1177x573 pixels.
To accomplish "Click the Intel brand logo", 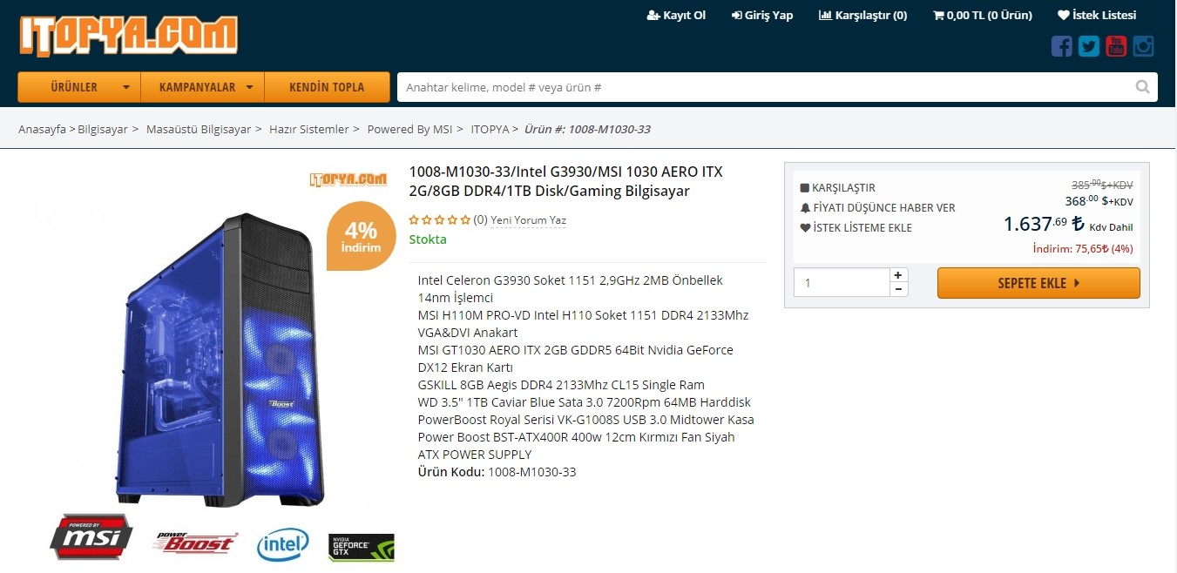I will click(x=282, y=544).
